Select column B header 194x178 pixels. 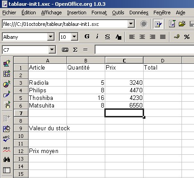coord(86,60)
